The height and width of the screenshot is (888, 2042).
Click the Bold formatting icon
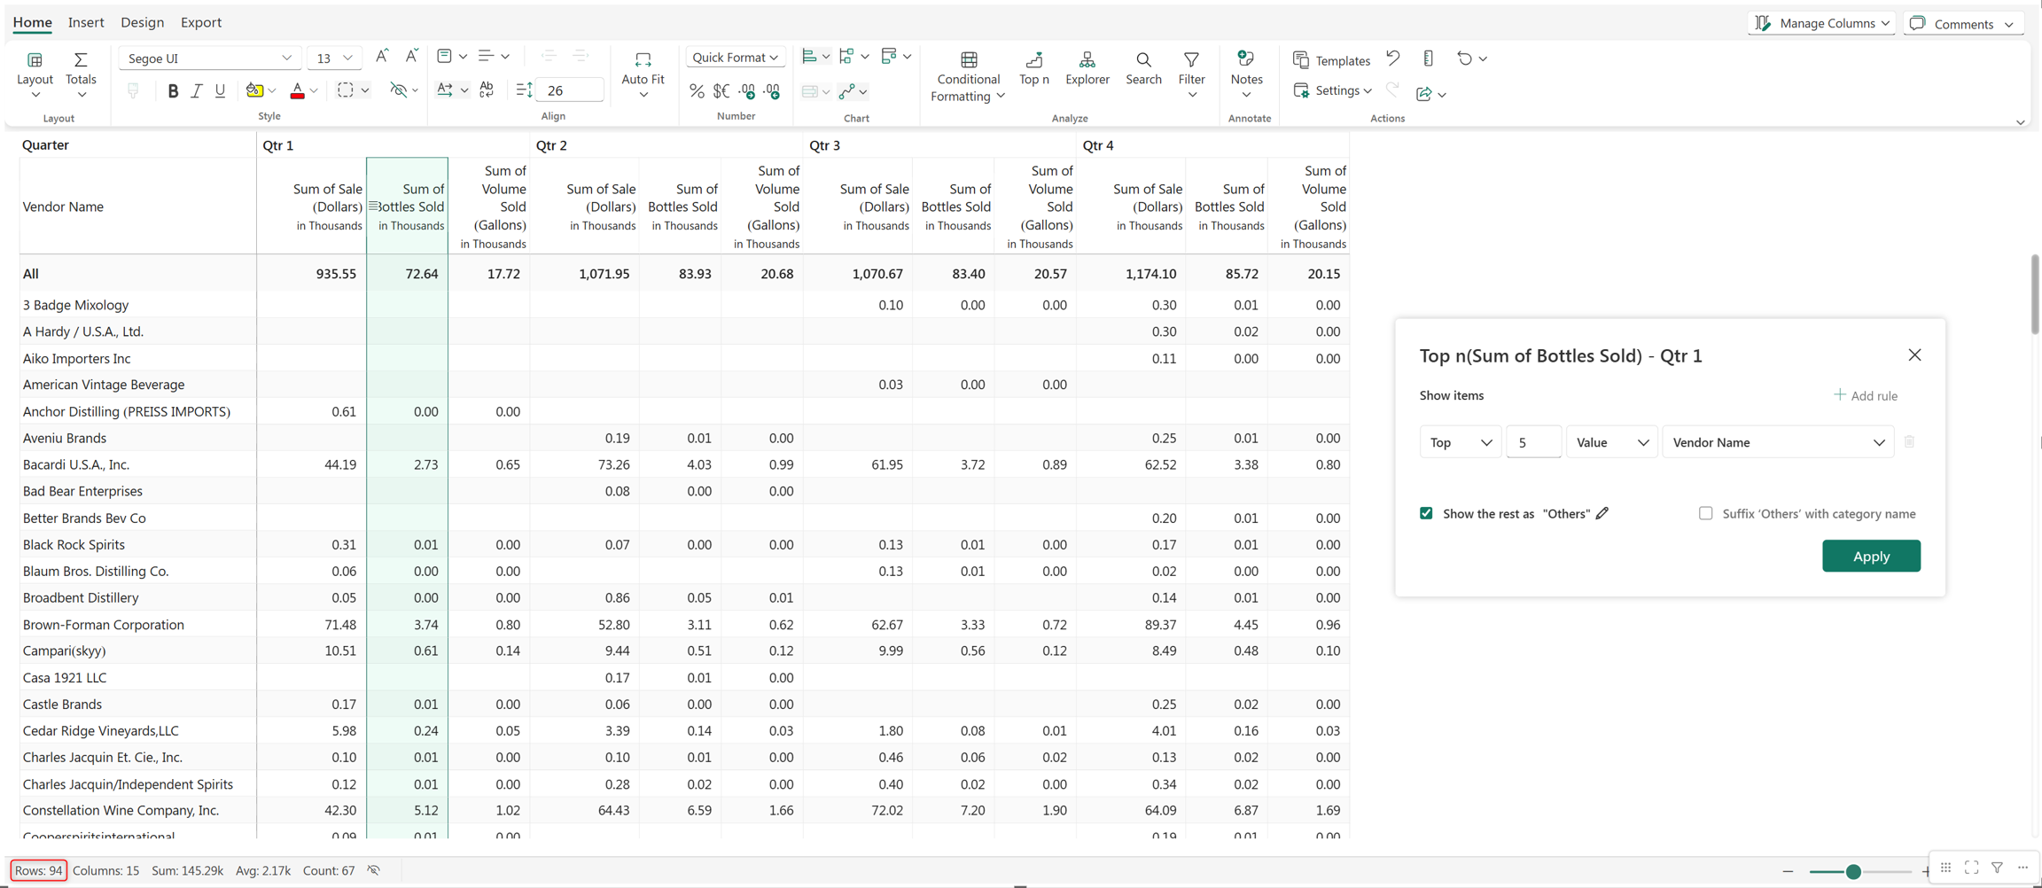[173, 90]
